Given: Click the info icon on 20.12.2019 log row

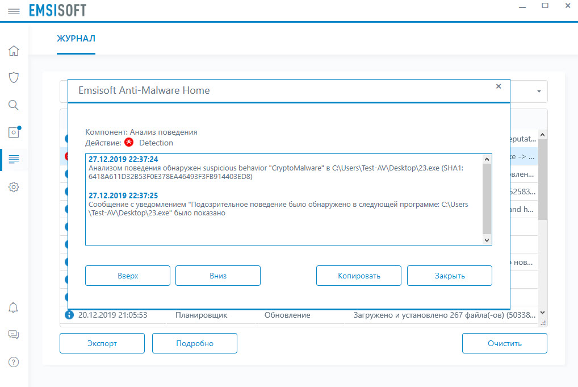Looking at the screenshot, I should point(69,315).
